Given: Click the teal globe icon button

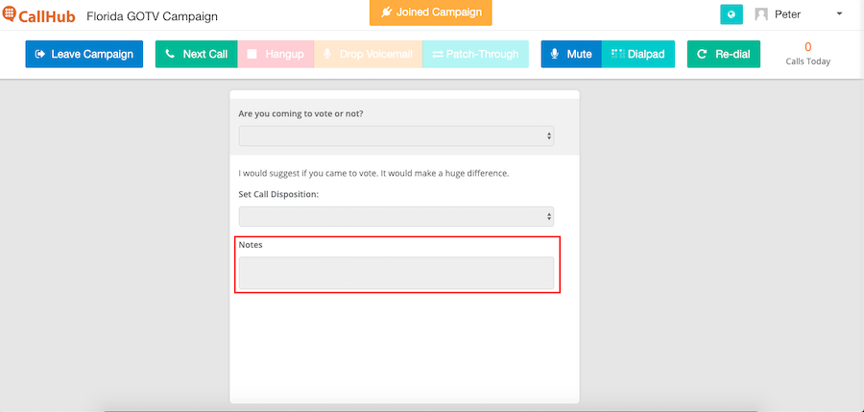Looking at the screenshot, I should [x=732, y=14].
